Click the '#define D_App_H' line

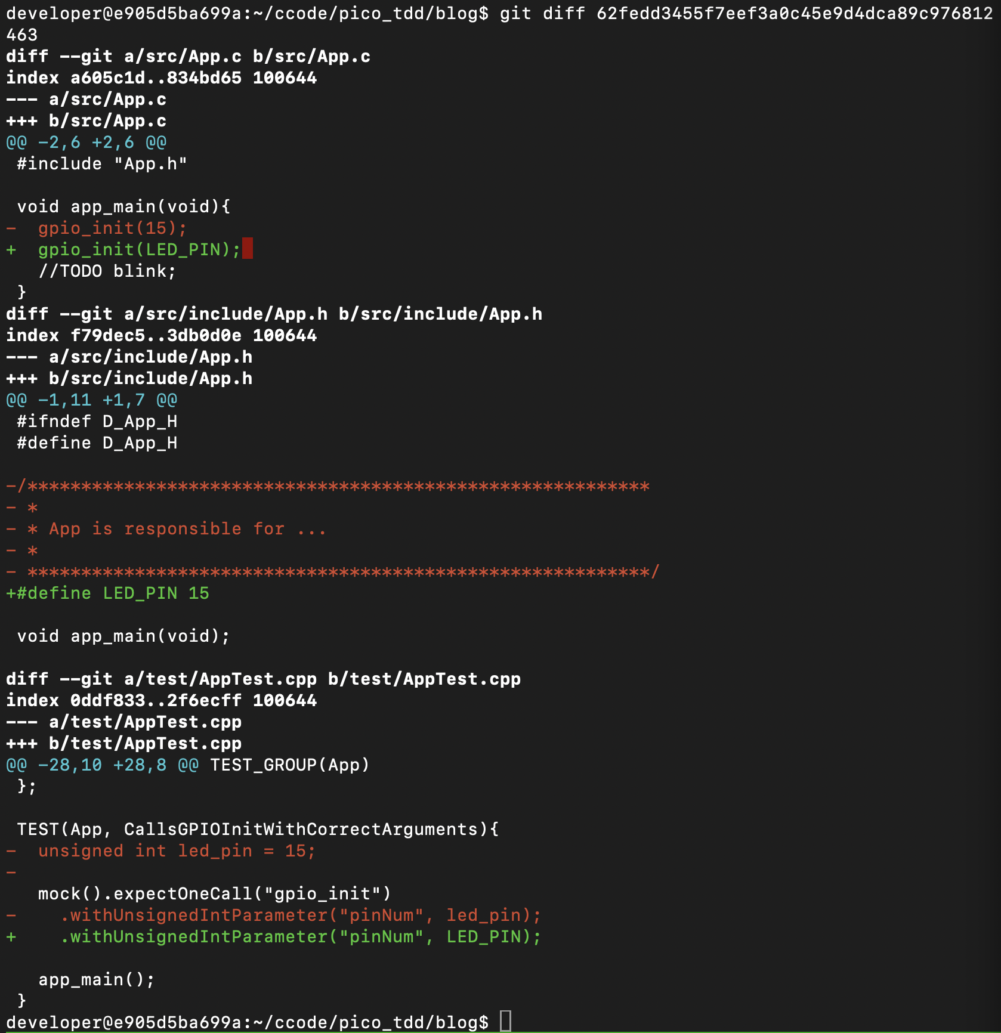click(97, 443)
